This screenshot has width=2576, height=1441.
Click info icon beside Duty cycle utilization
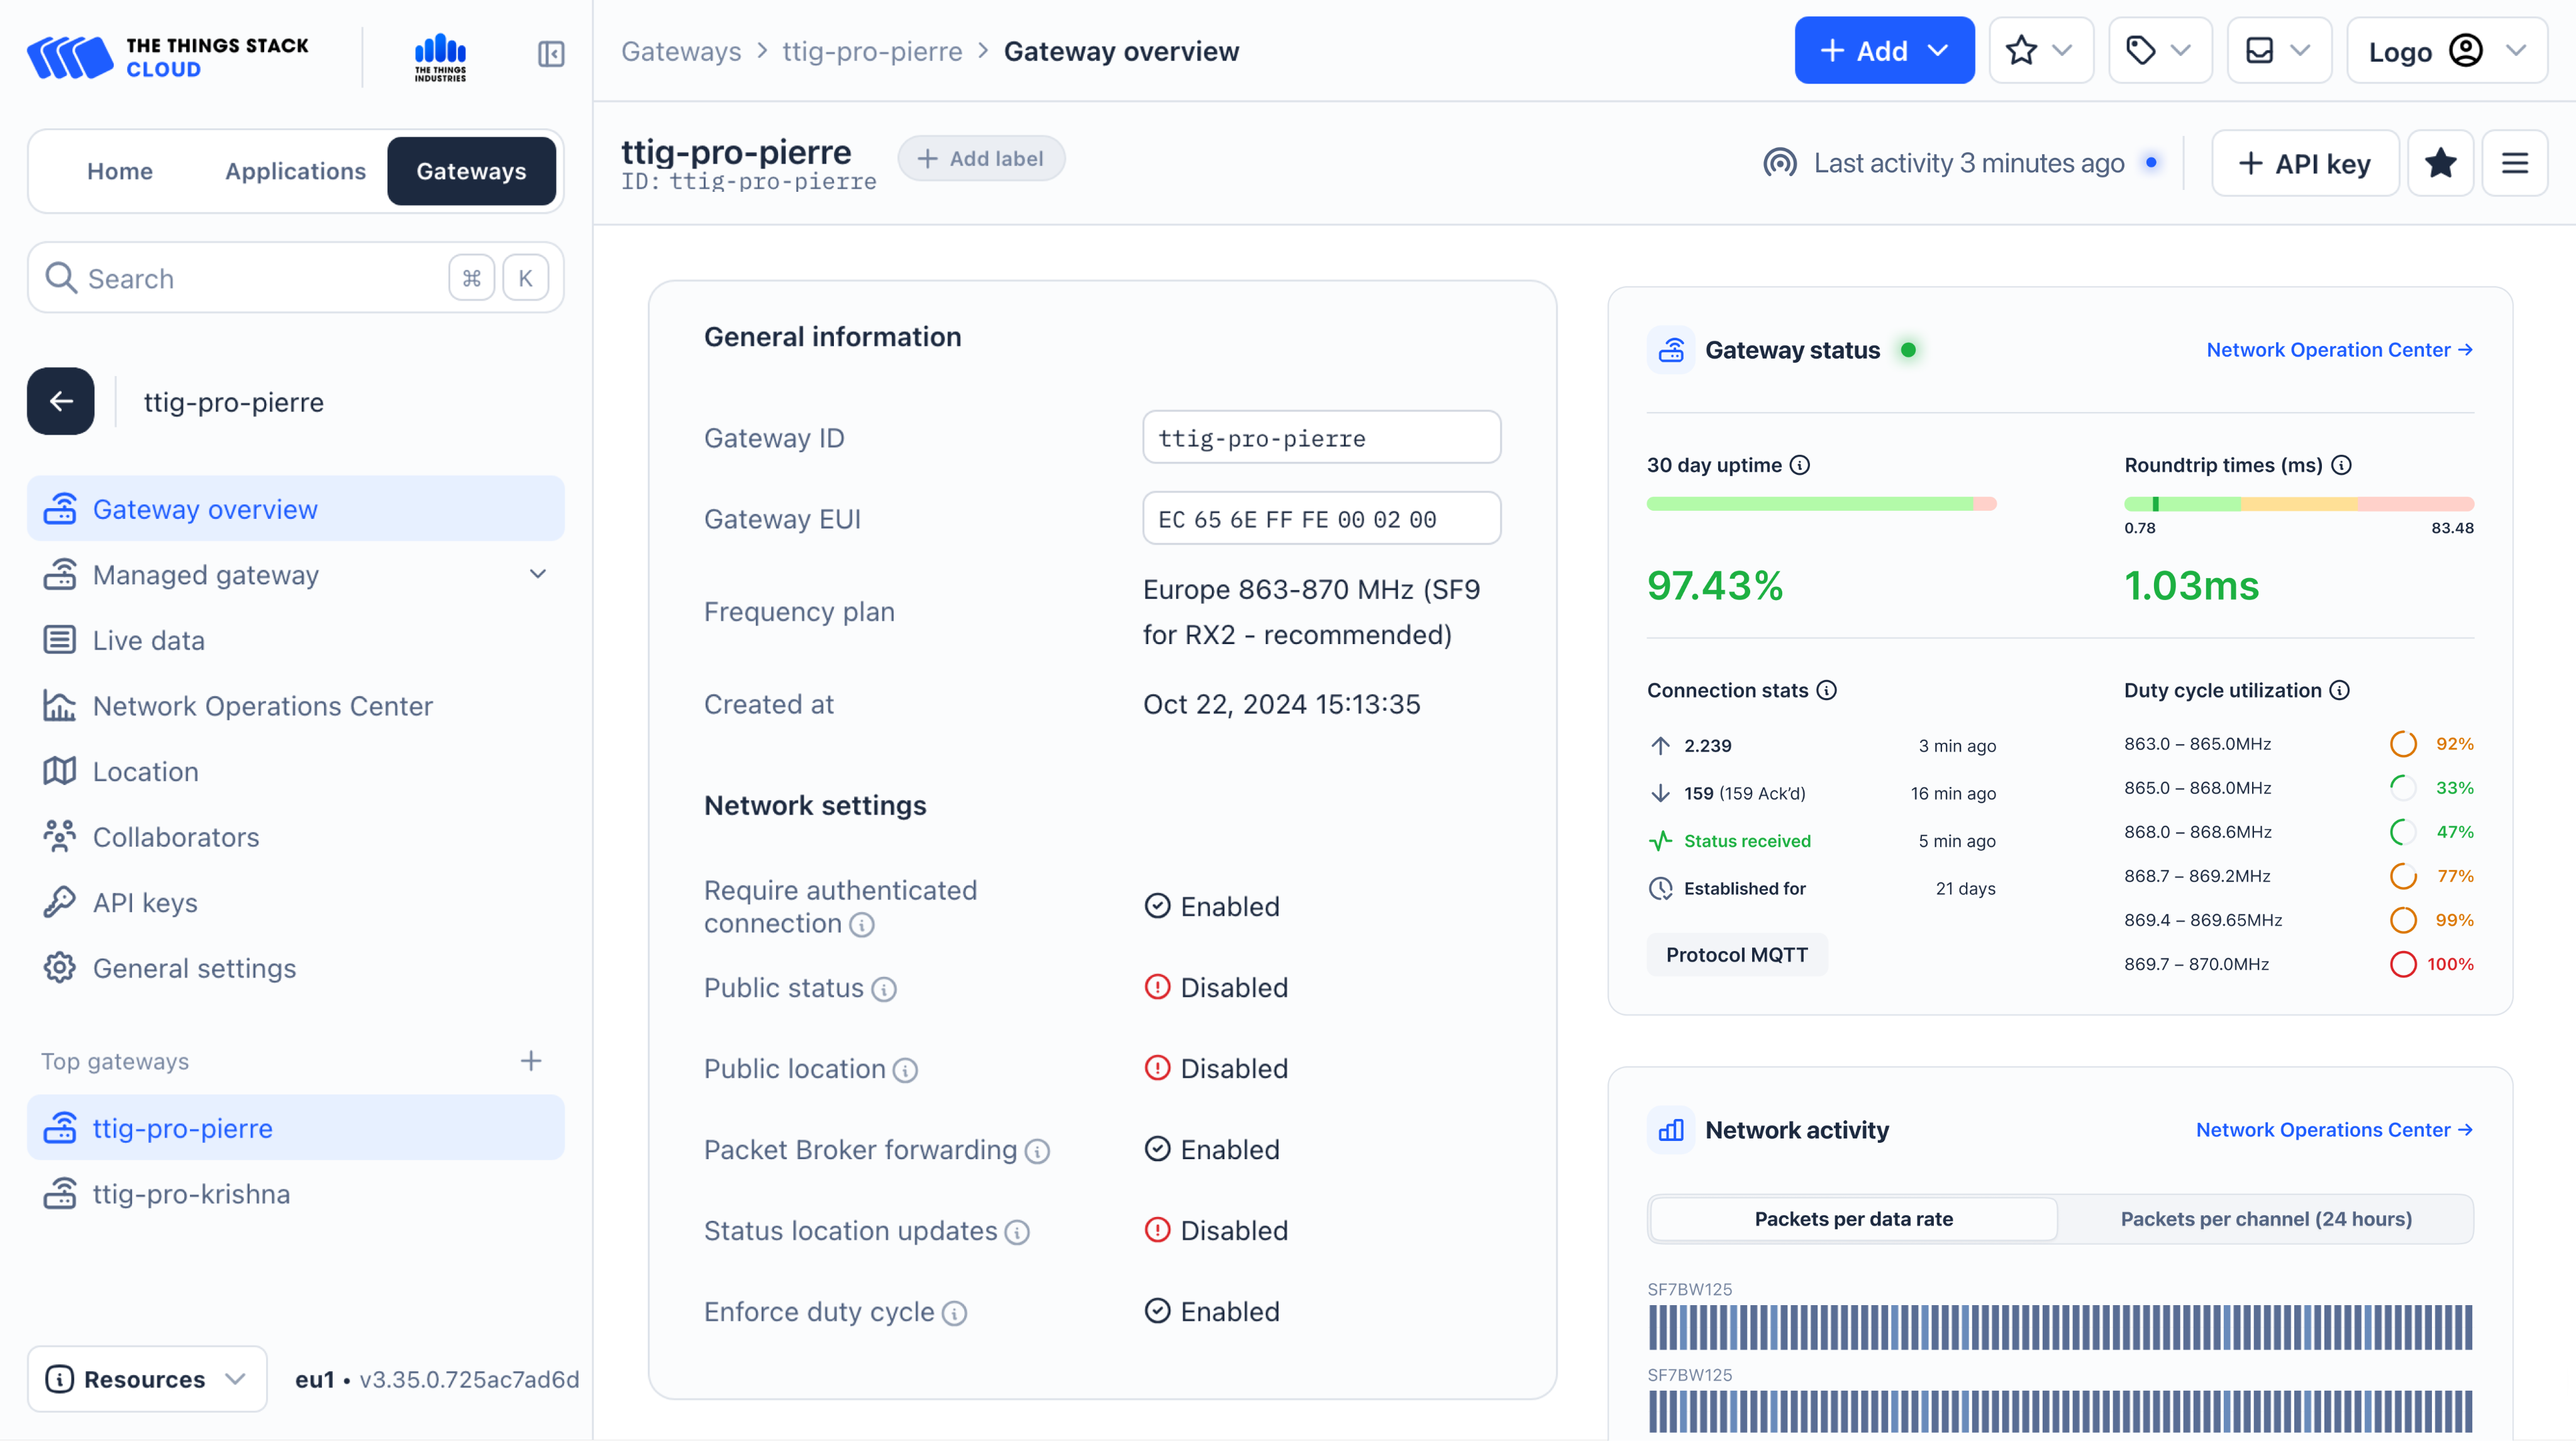tap(2340, 690)
